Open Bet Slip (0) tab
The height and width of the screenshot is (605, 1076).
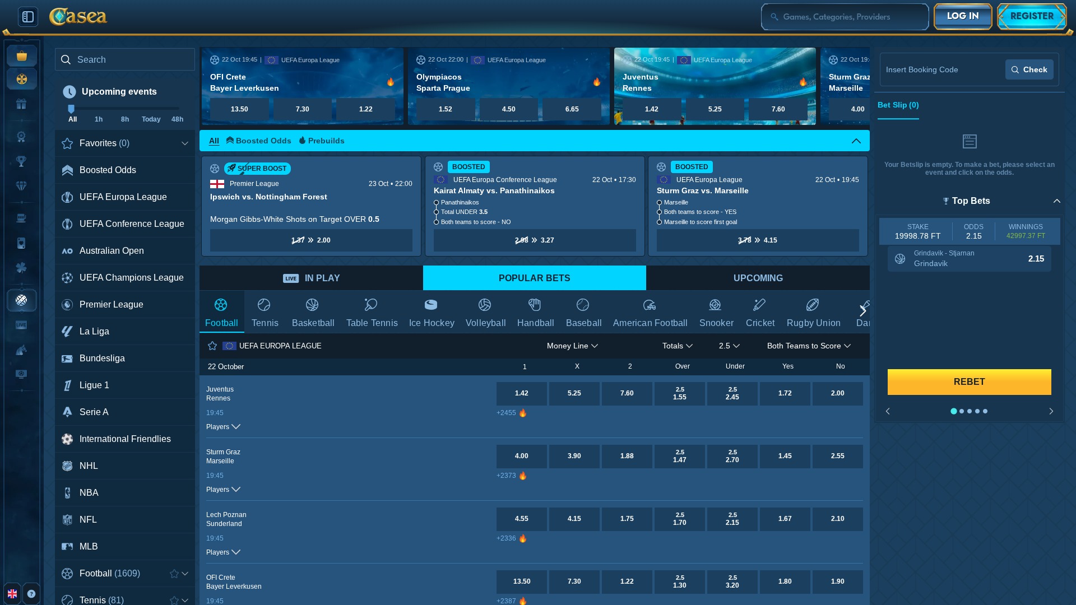pyautogui.click(x=898, y=105)
